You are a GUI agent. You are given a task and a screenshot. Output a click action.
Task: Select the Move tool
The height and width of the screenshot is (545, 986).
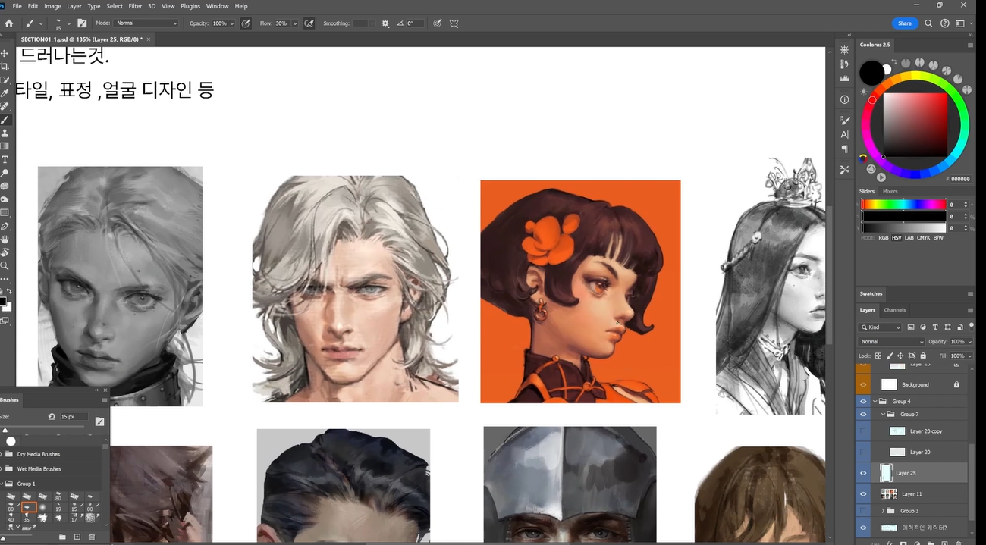coord(5,53)
